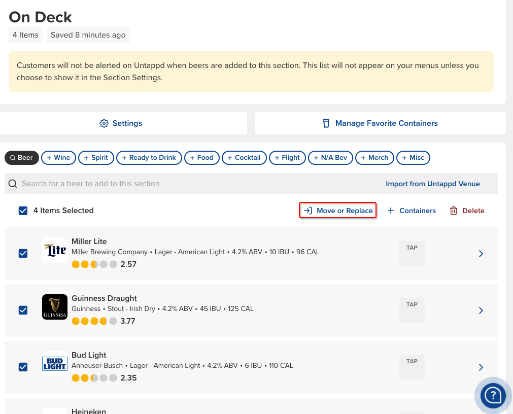Focus the beer search input field
513x414 pixels.
(x=193, y=184)
